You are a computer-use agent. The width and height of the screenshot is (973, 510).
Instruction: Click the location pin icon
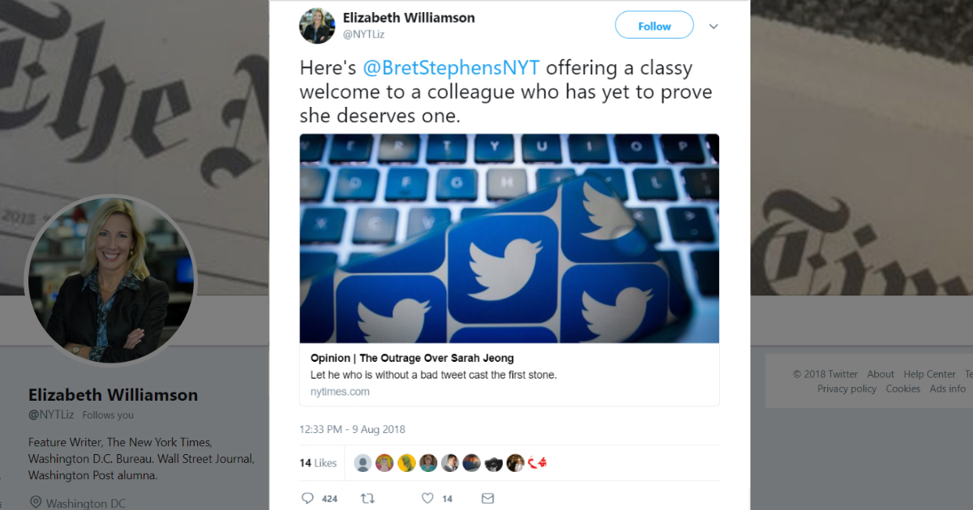(35, 503)
